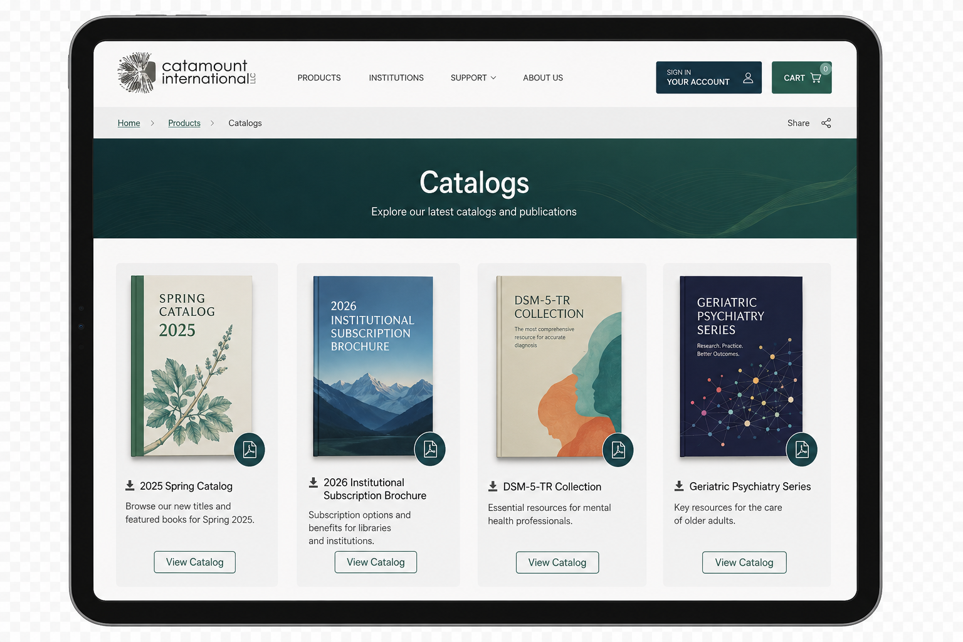Expand the Support dropdown menu
The image size is (963, 642).
click(x=473, y=78)
